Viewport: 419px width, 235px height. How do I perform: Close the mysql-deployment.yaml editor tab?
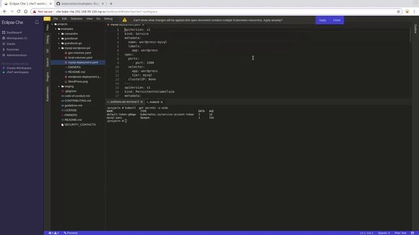click(x=143, y=25)
